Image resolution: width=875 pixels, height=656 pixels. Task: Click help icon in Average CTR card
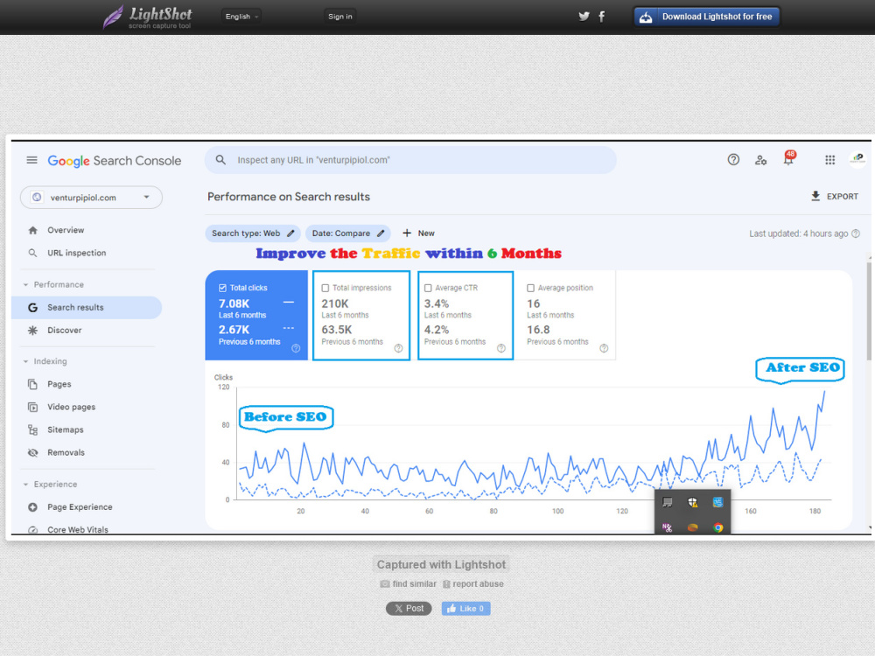coord(501,348)
